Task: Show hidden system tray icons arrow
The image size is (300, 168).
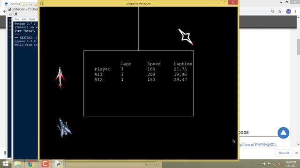Action: [x=258, y=164]
